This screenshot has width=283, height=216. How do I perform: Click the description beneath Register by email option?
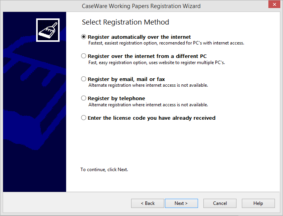[x=148, y=85]
